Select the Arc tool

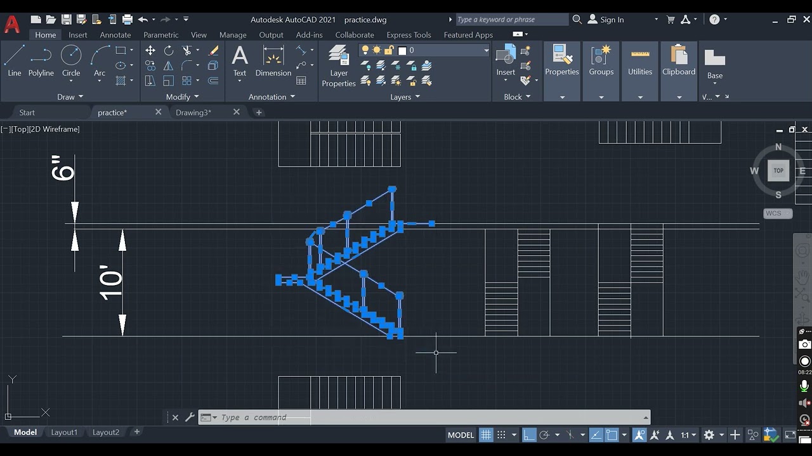click(x=100, y=61)
